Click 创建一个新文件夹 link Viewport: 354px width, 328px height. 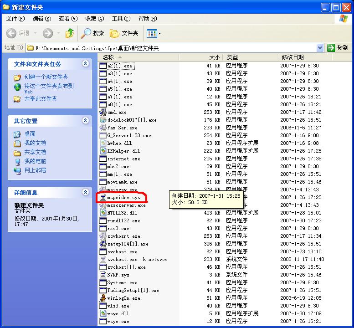coord(46,77)
